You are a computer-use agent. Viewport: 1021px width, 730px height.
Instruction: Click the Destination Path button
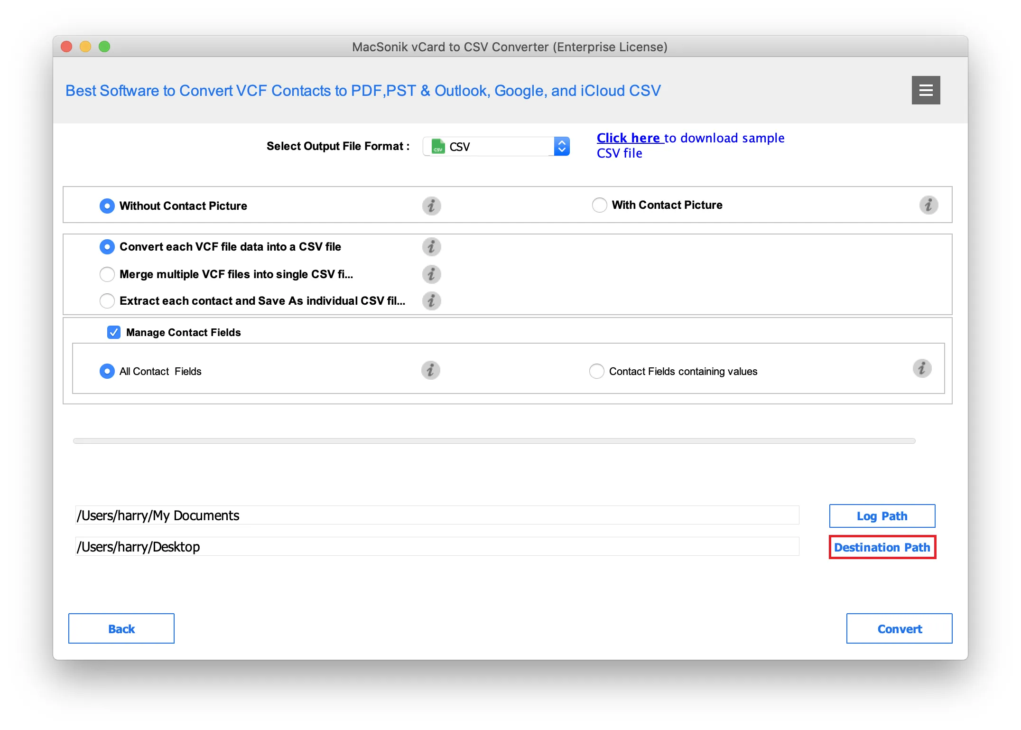pyautogui.click(x=882, y=547)
